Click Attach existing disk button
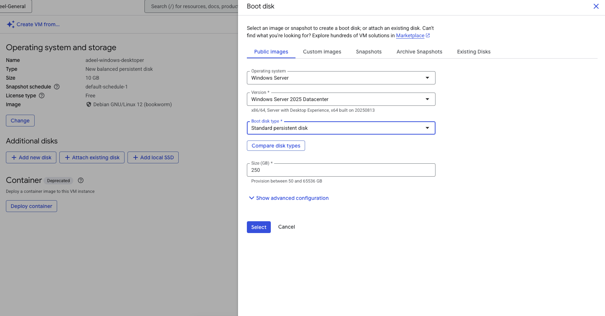This screenshot has height=316, width=605. pyautogui.click(x=92, y=157)
